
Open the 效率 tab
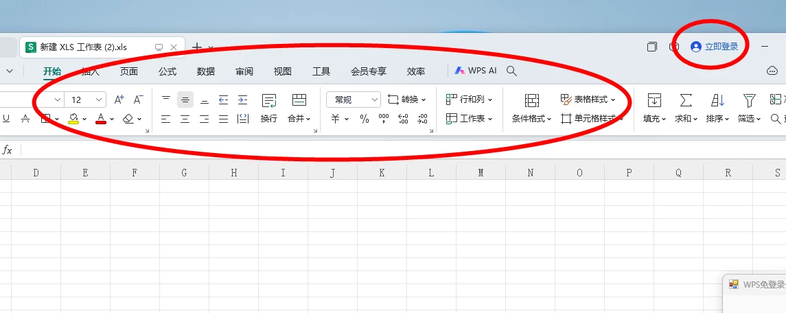tap(416, 71)
